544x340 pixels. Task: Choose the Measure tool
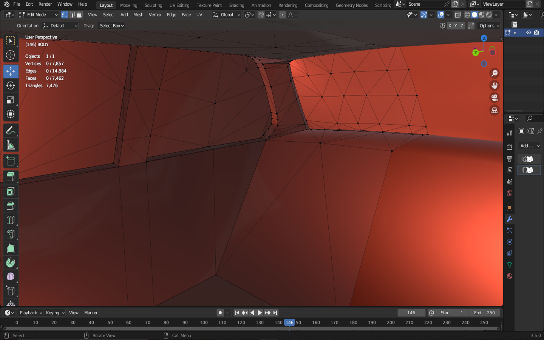pos(11,145)
